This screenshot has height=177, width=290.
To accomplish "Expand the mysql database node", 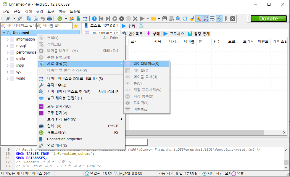I will coord(7,46).
